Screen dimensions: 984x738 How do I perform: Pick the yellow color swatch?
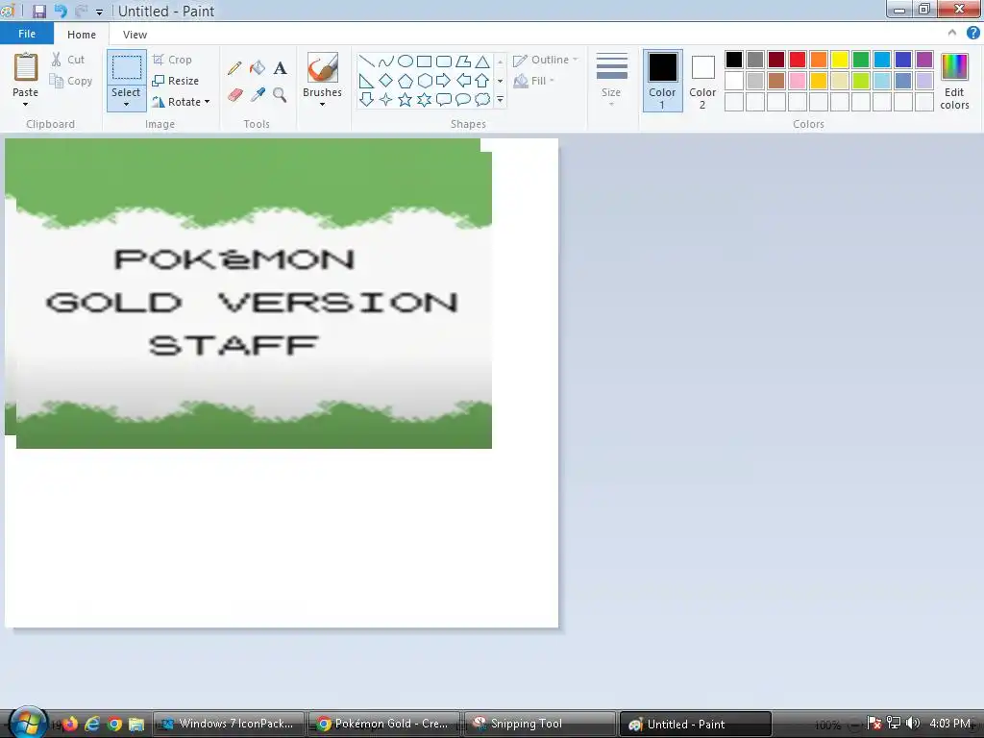[x=840, y=60]
